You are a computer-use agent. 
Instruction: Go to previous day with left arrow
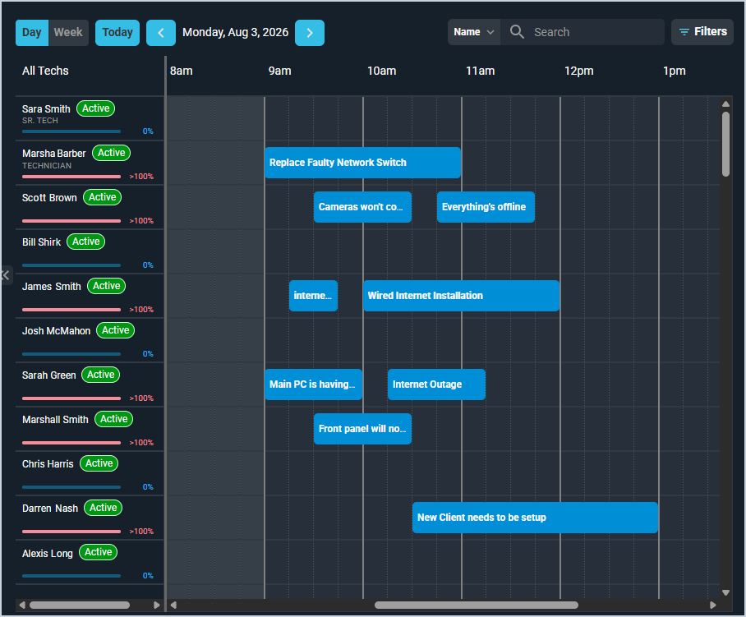(x=161, y=33)
